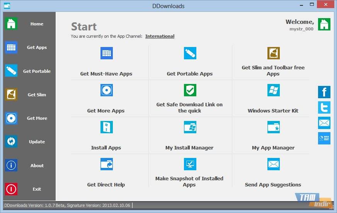Click the envelope mail icon in right sidebar

(324, 123)
